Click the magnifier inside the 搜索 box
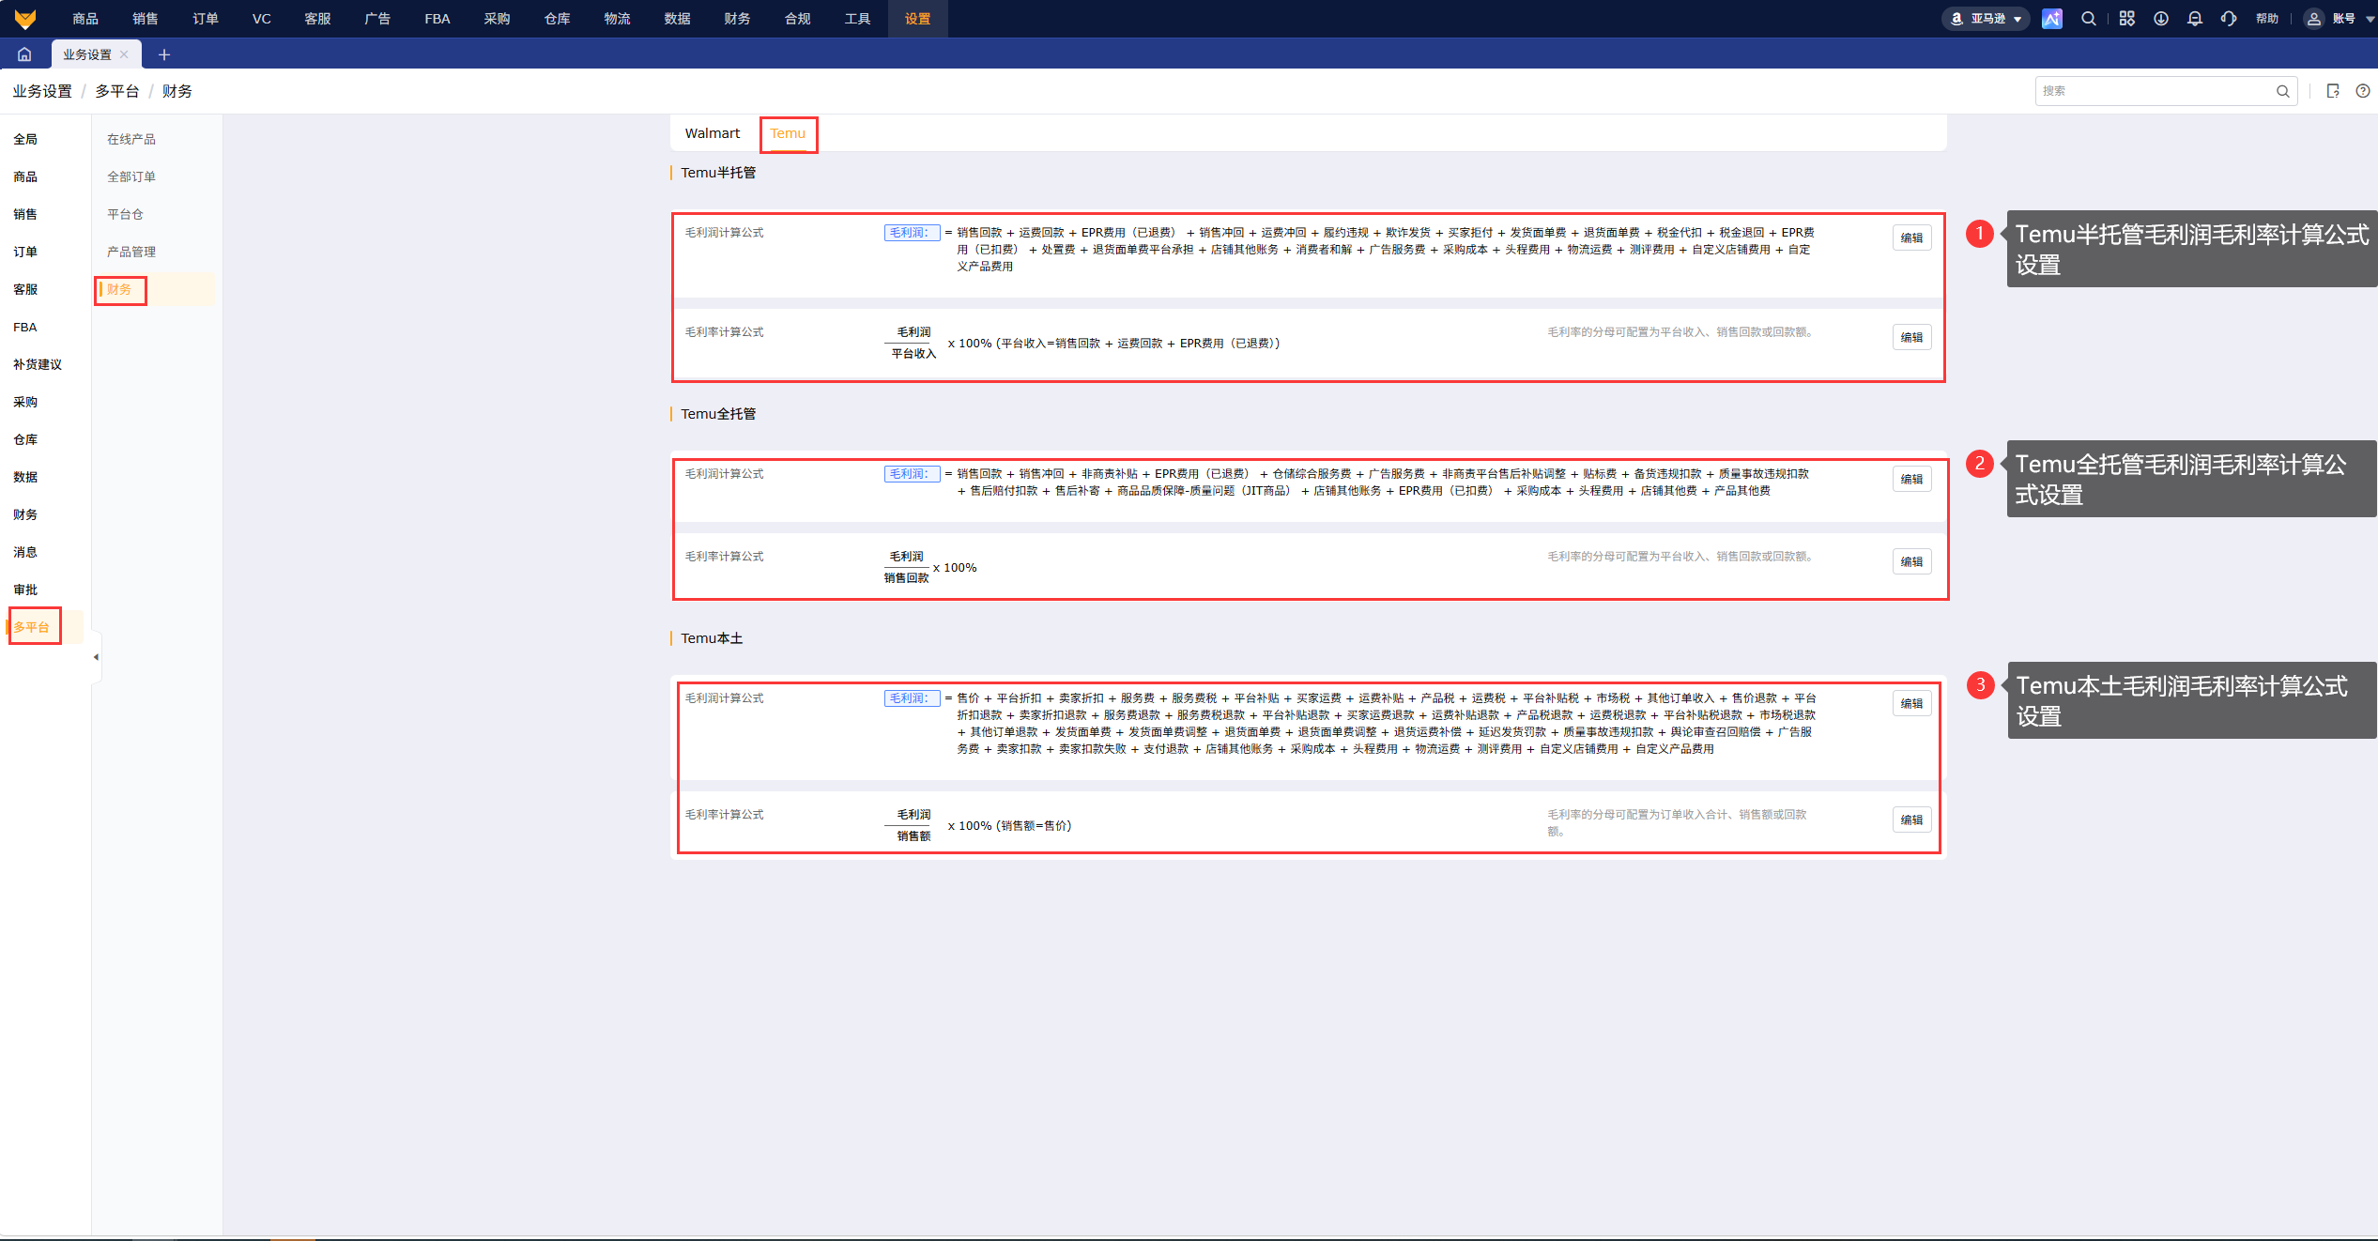 (2282, 91)
